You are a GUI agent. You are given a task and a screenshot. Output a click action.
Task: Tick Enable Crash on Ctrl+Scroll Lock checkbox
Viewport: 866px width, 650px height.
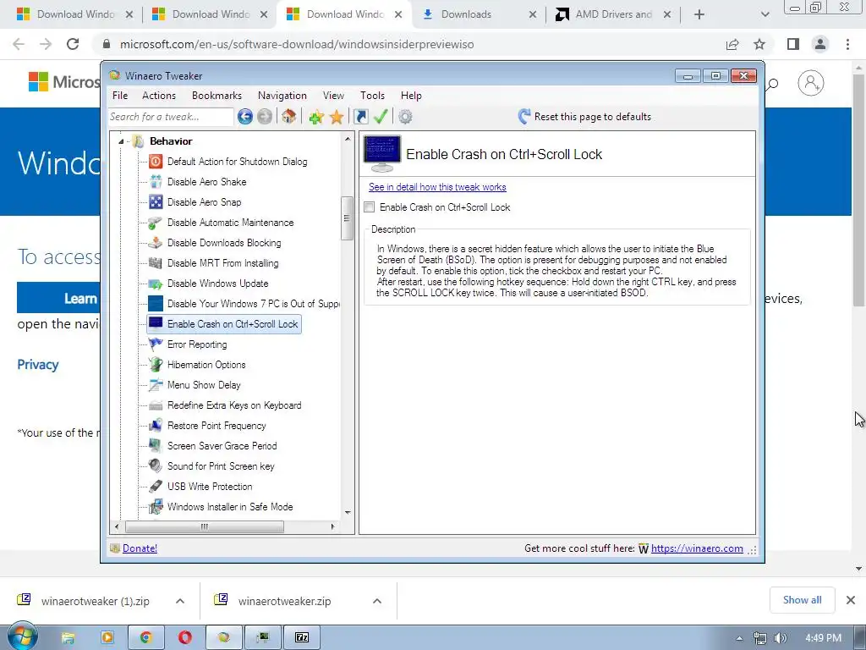pyautogui.click(x=370, y=207)
